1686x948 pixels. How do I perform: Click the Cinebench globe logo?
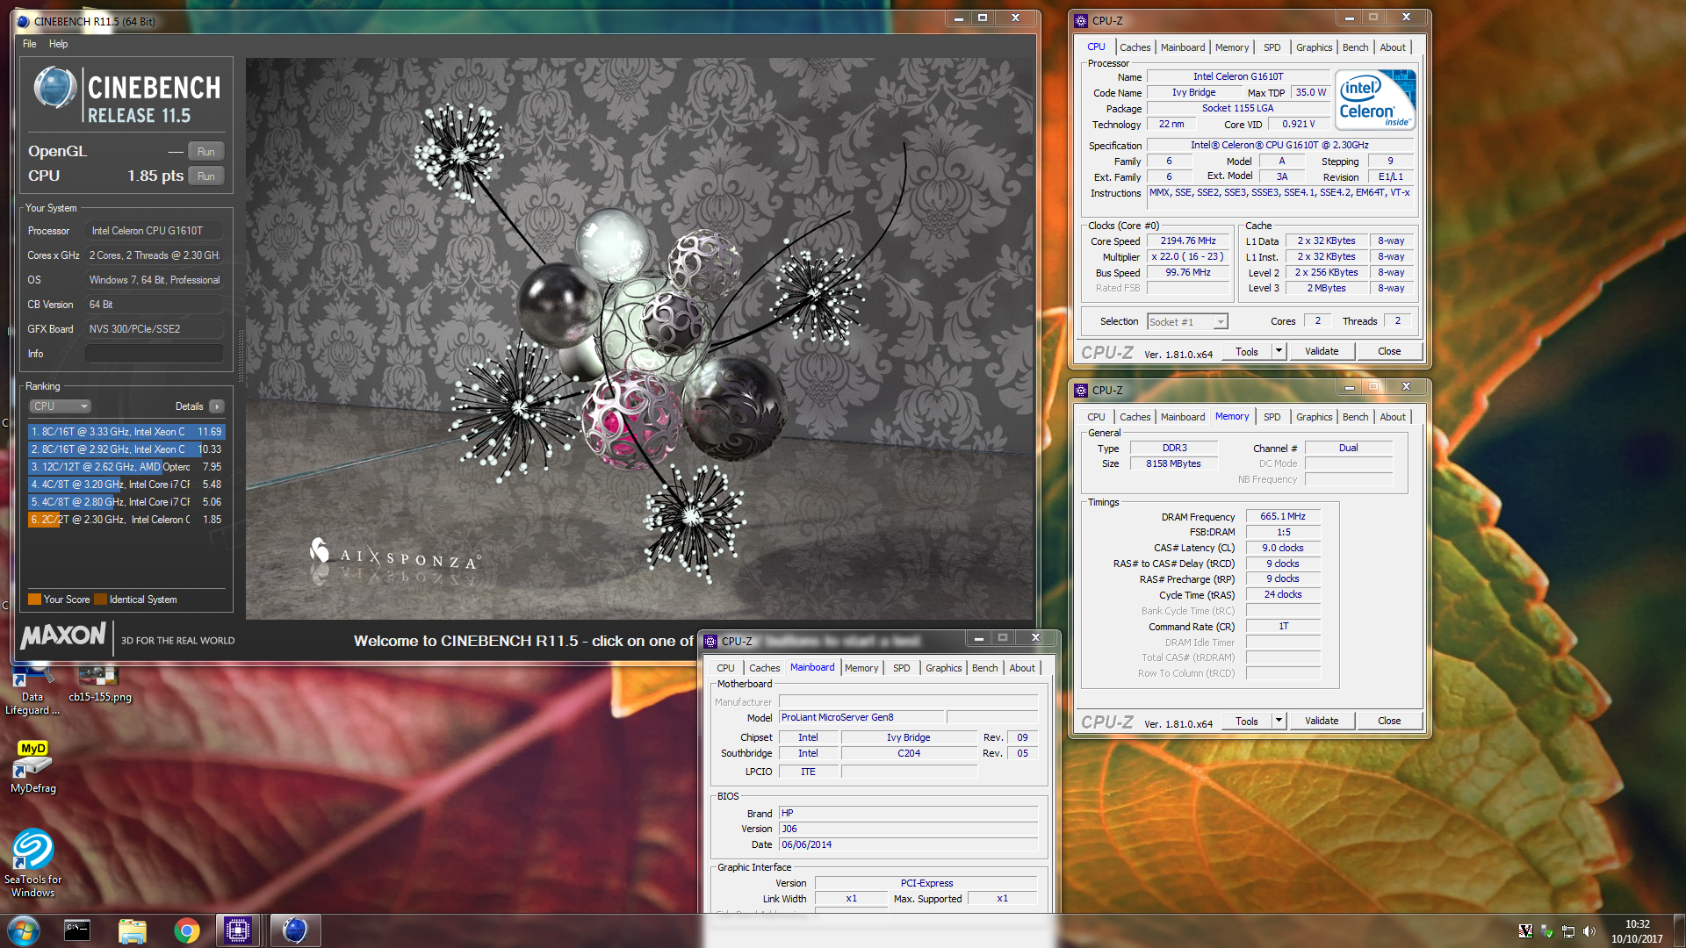click(x=55, y=88)
